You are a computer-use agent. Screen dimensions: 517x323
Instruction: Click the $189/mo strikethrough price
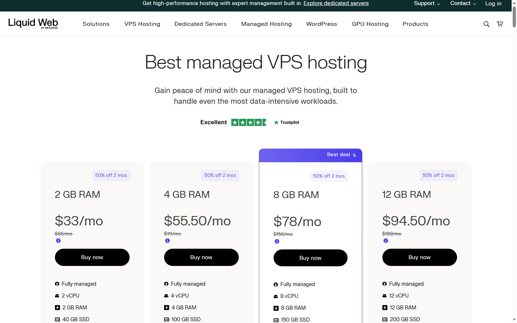(x=392, y=234)
